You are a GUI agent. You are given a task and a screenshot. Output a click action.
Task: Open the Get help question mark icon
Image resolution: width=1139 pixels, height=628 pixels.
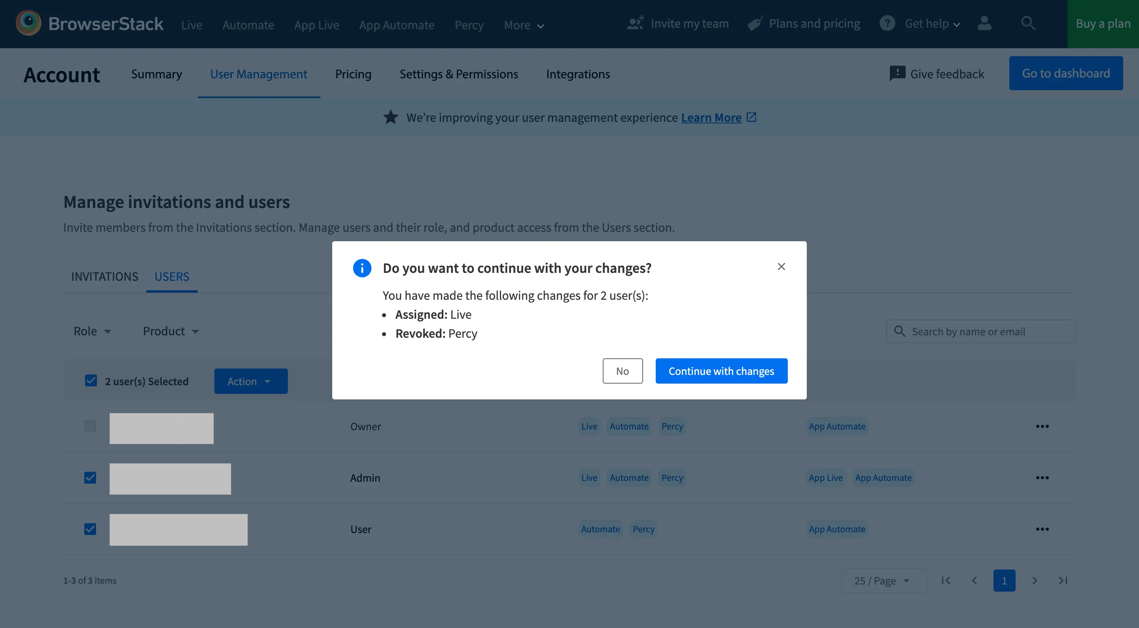[x=887, y=23]
